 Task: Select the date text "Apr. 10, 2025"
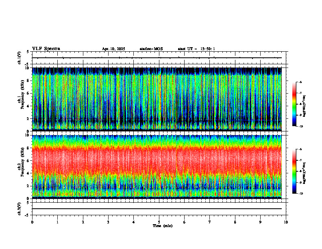click(113, 49)
